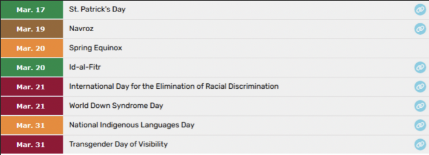Click the green Mar. 17 date cell

(x=31, y=10)
